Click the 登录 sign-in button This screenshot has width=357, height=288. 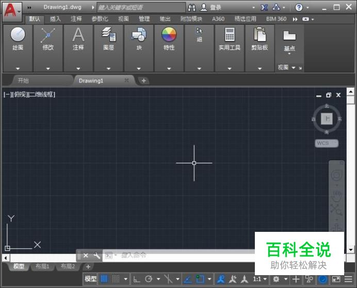(x=211, y=8)
